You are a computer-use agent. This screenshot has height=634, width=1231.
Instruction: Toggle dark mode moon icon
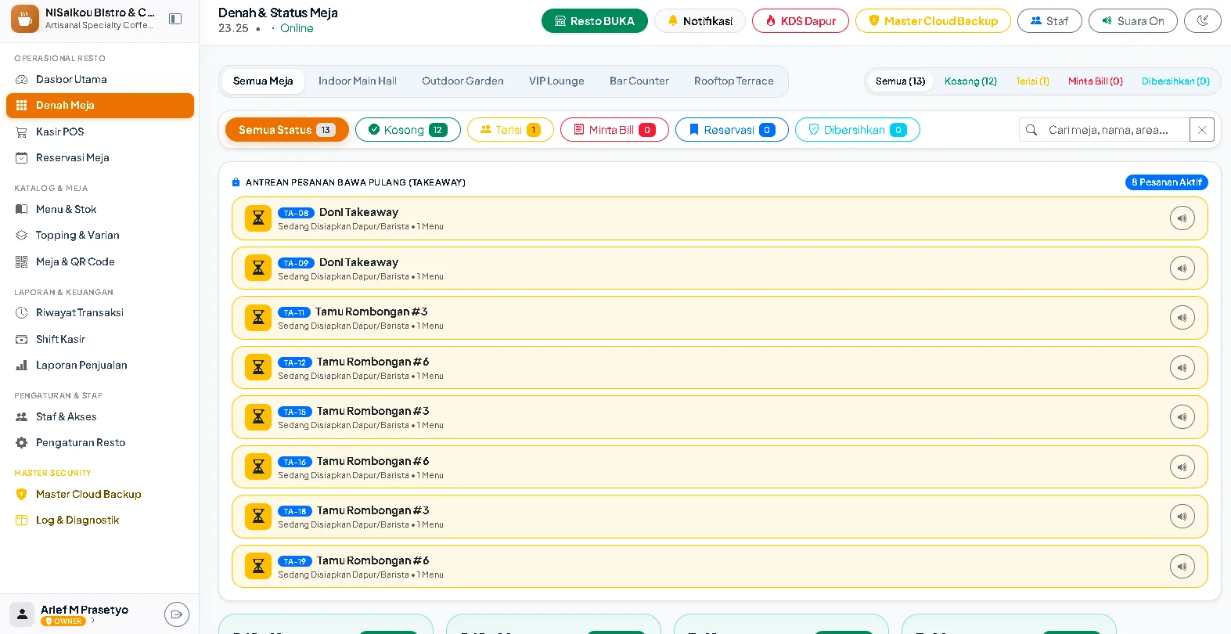click(1202, 21)
